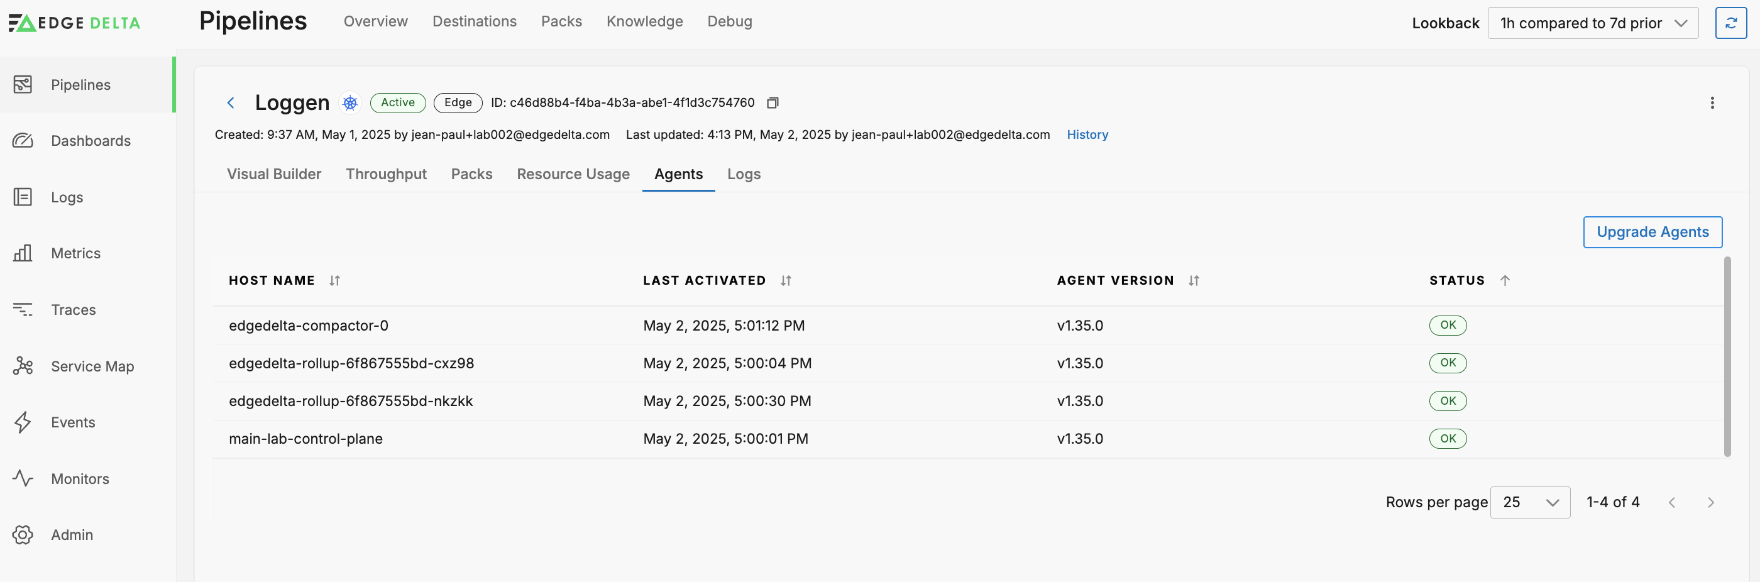The height and width of the screenshot is (582, 1760).
Task: Switch to the Overview tab
Action: (376, 22)
